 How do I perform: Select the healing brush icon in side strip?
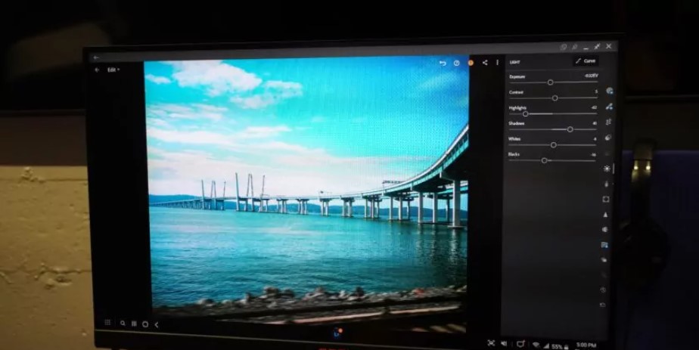[x=609, y=107]
